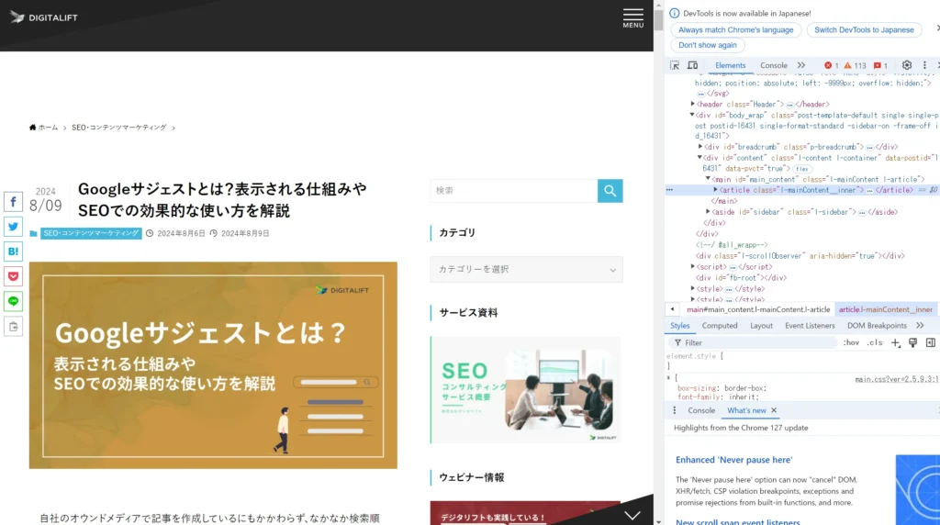The height and width of the screenshot is (525, 940).
Task: Open the DOM Breakpoints tab
Action: [877, 326]
